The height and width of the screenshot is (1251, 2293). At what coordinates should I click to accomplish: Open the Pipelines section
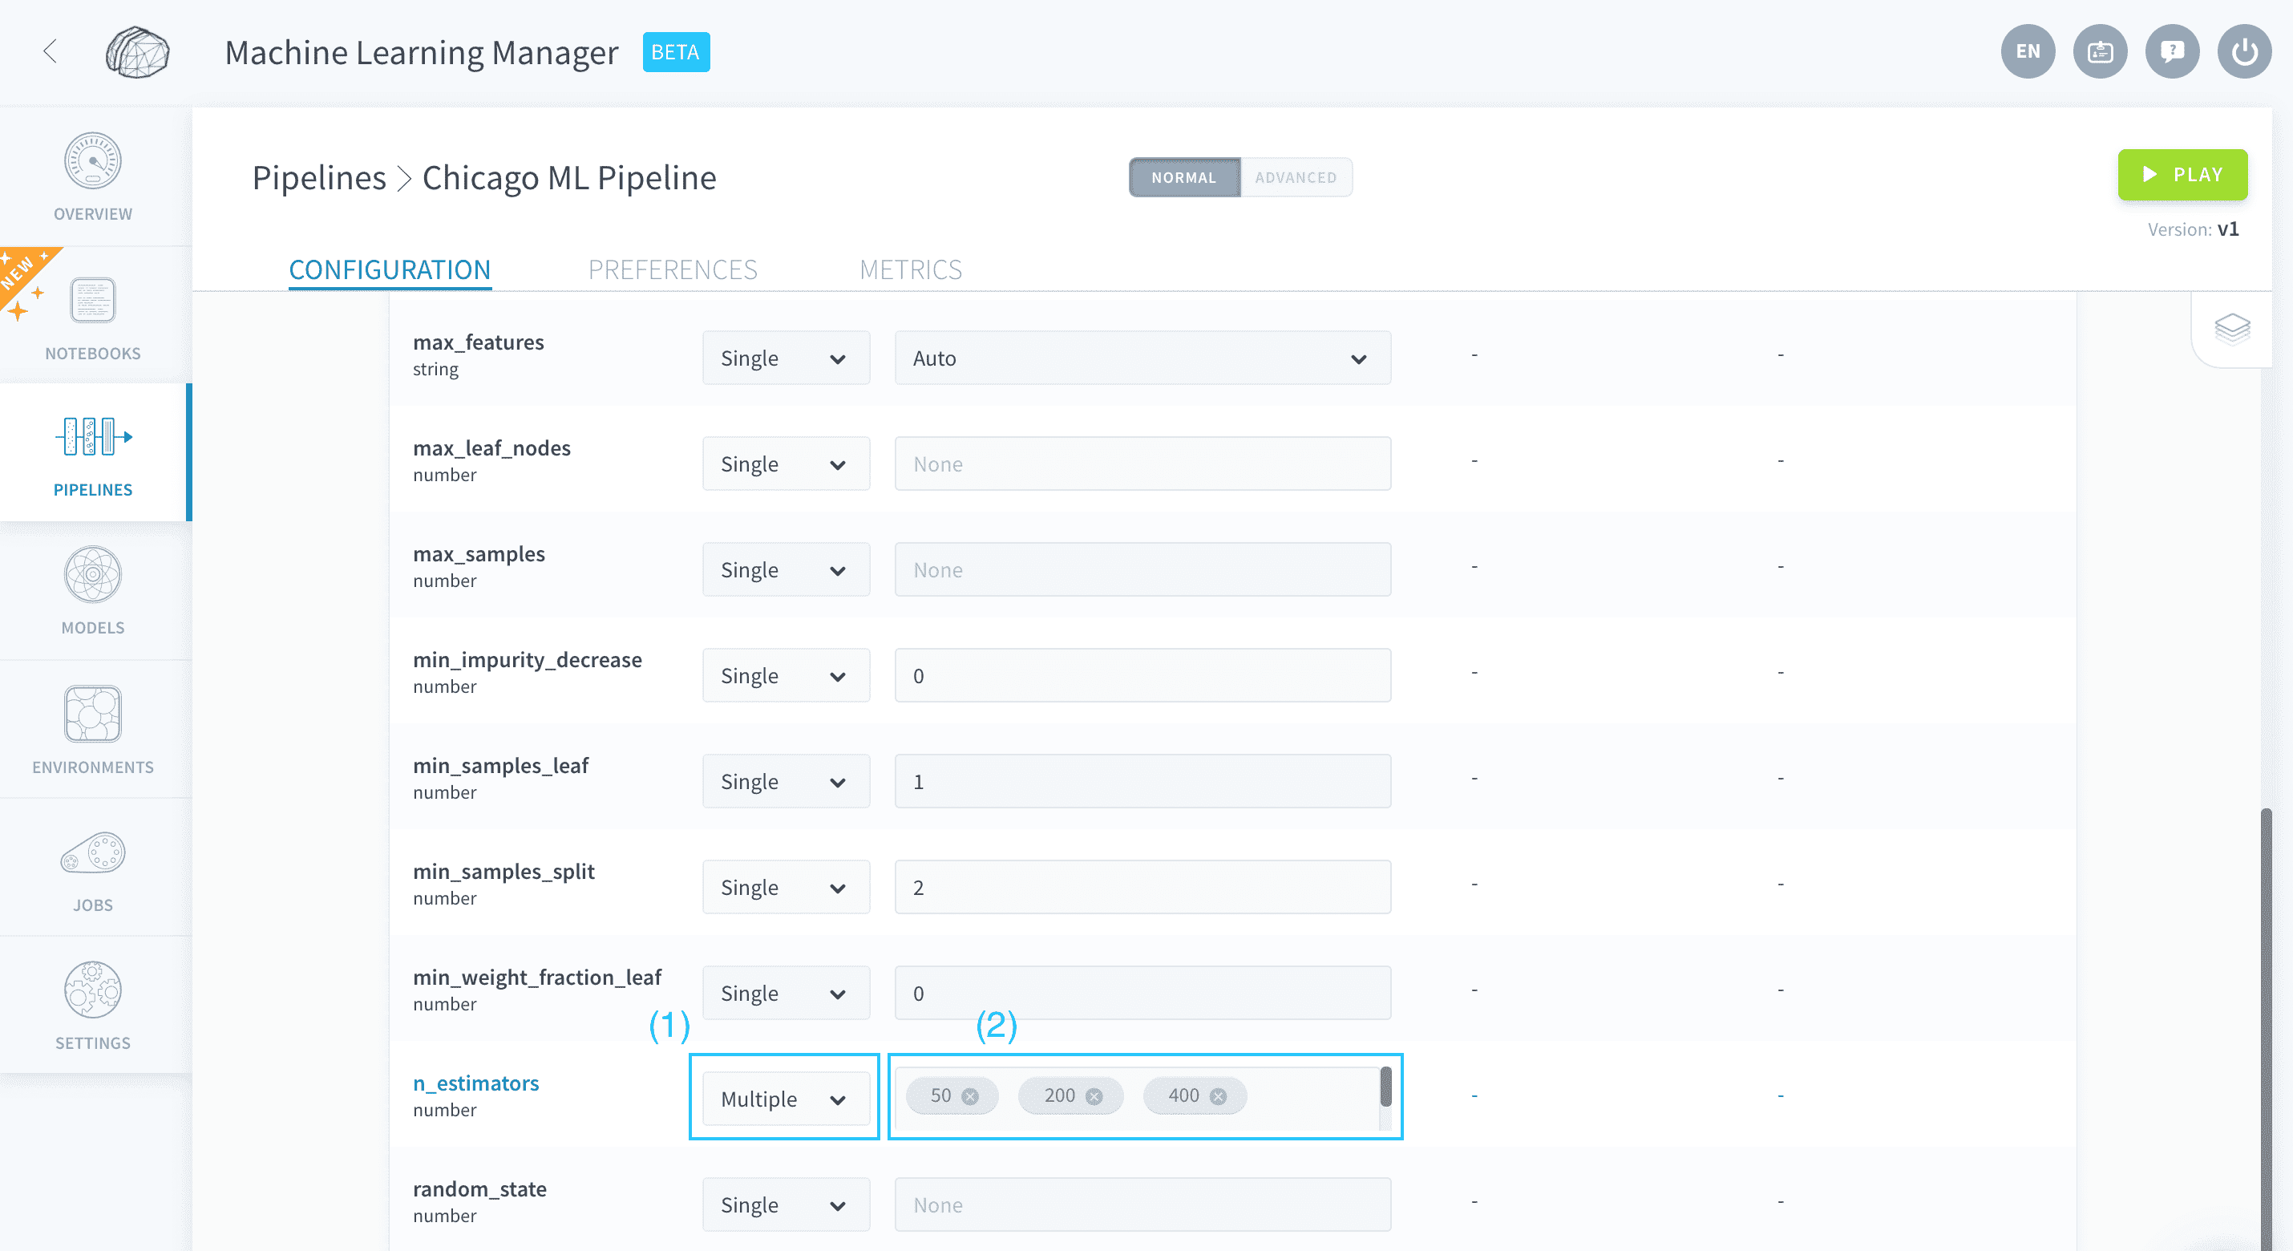pos(92,453)
